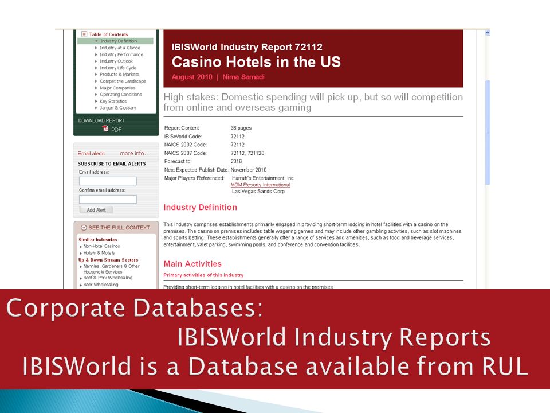Click the scrollbar up arrow
The height and width of the screenshot is (413, 550).
pyautogui.click(x=488, y=33)
